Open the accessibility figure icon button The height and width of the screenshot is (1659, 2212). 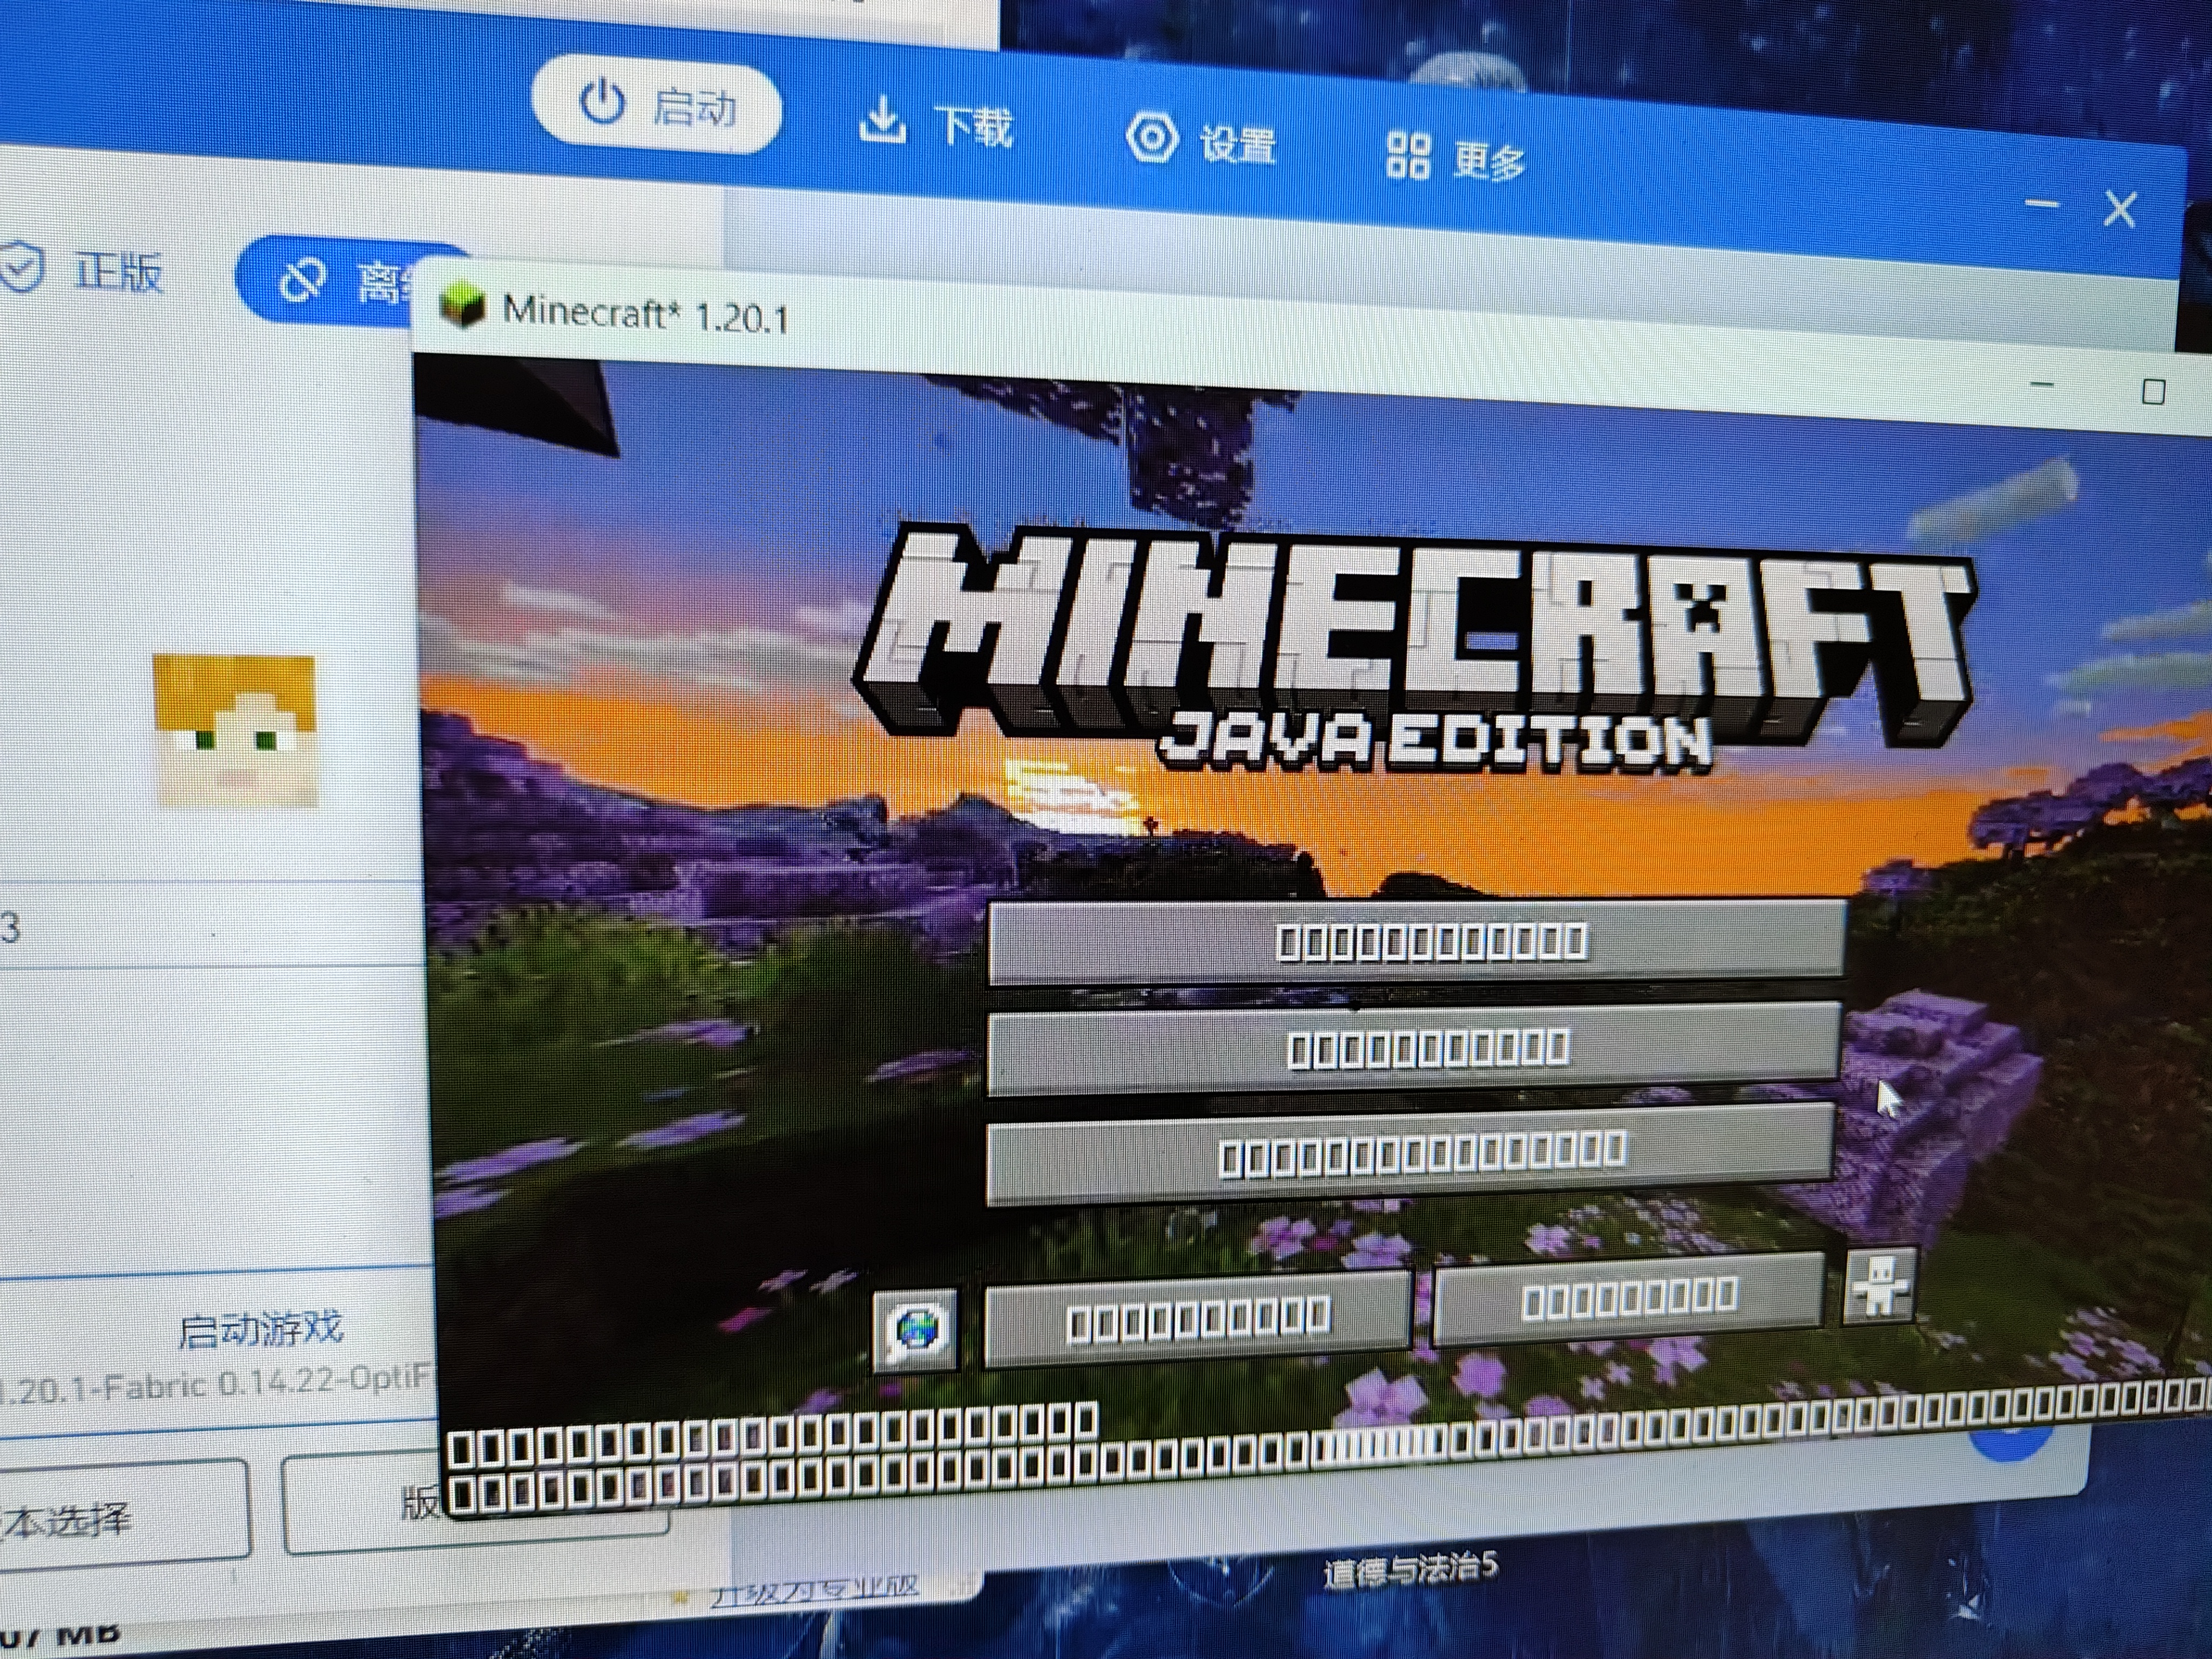pyautogui.click(x=1880, y=1286)
